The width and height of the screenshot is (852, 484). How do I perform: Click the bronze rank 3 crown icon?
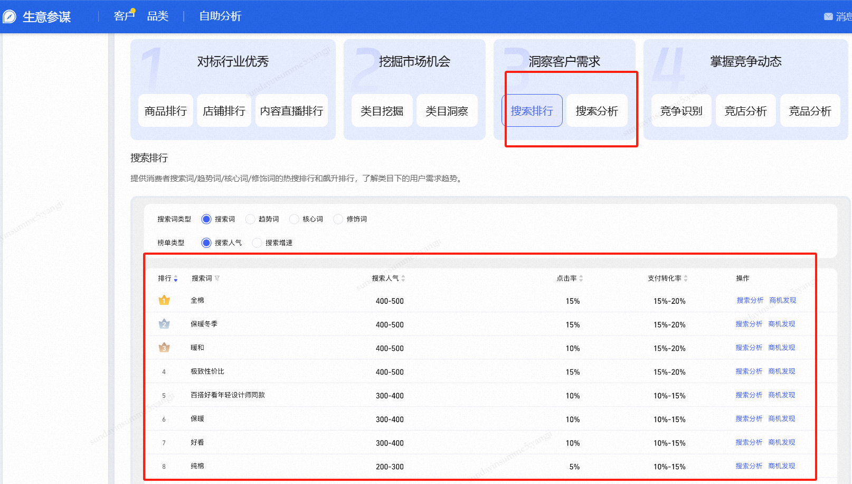click(164, 348)
